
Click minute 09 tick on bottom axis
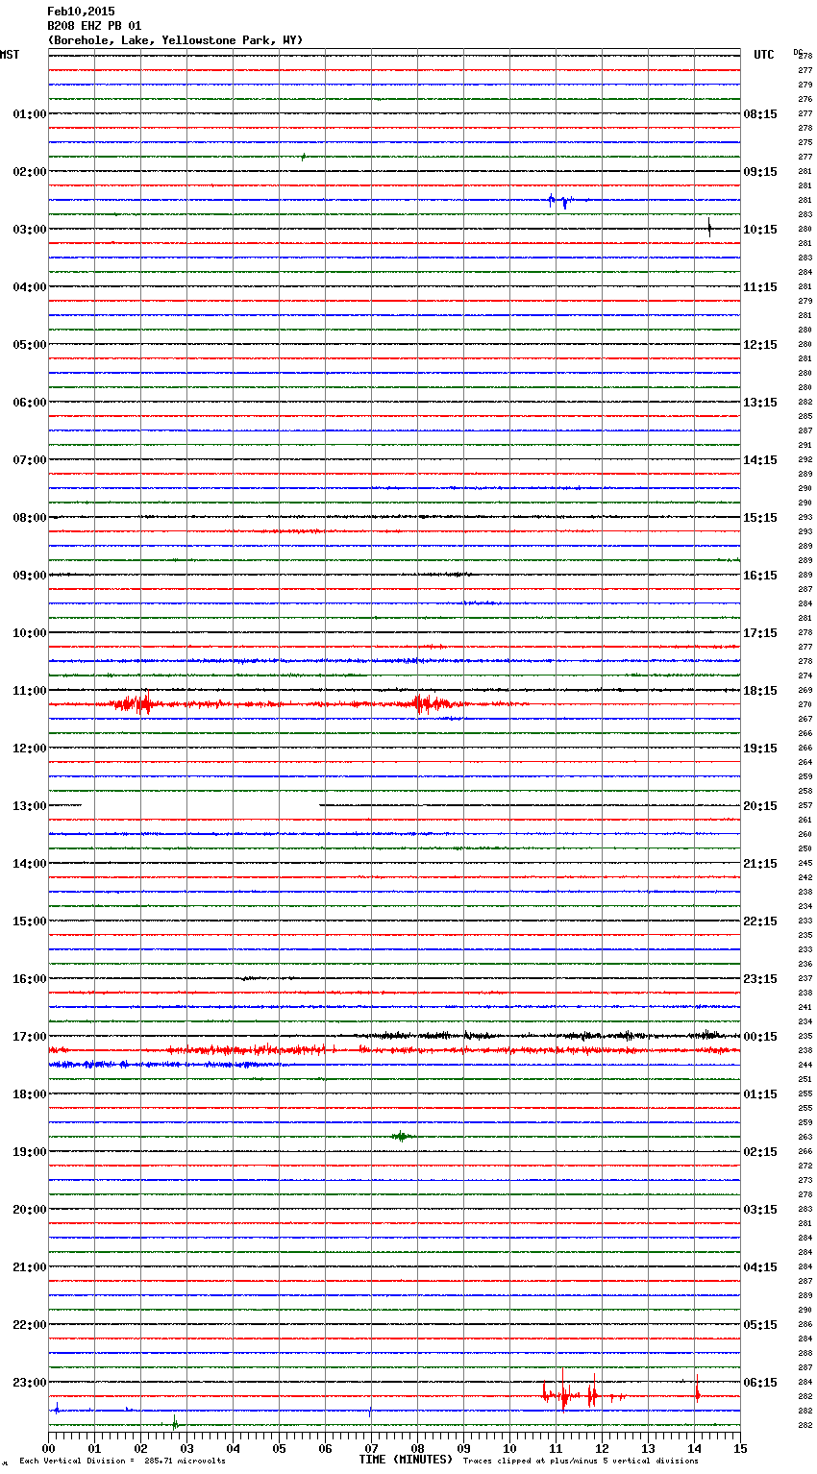[463, 1448]
